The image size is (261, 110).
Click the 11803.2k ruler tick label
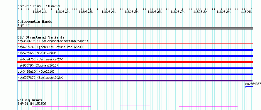point(62,12)
